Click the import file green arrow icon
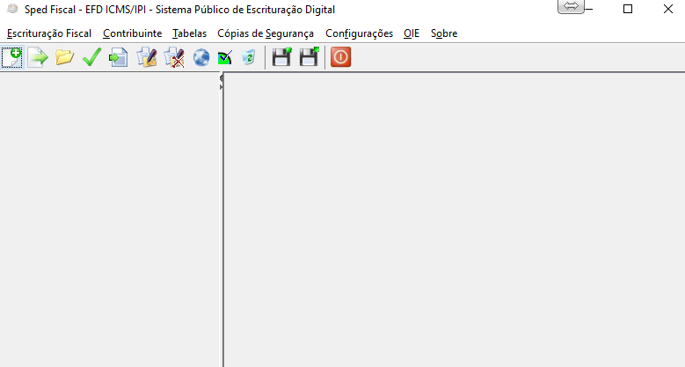The width and height of the screenshot is (685, 367). click(x=38, y=58)
